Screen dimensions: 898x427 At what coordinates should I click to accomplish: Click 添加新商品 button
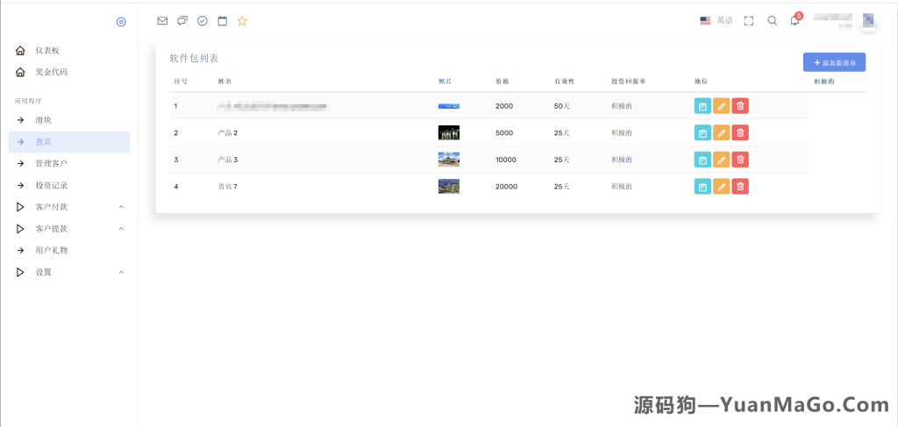(x=835, y=62)
